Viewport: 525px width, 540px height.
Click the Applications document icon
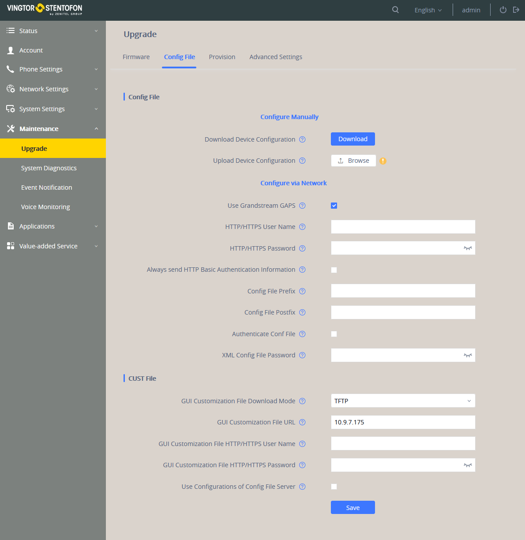(11, 226)
